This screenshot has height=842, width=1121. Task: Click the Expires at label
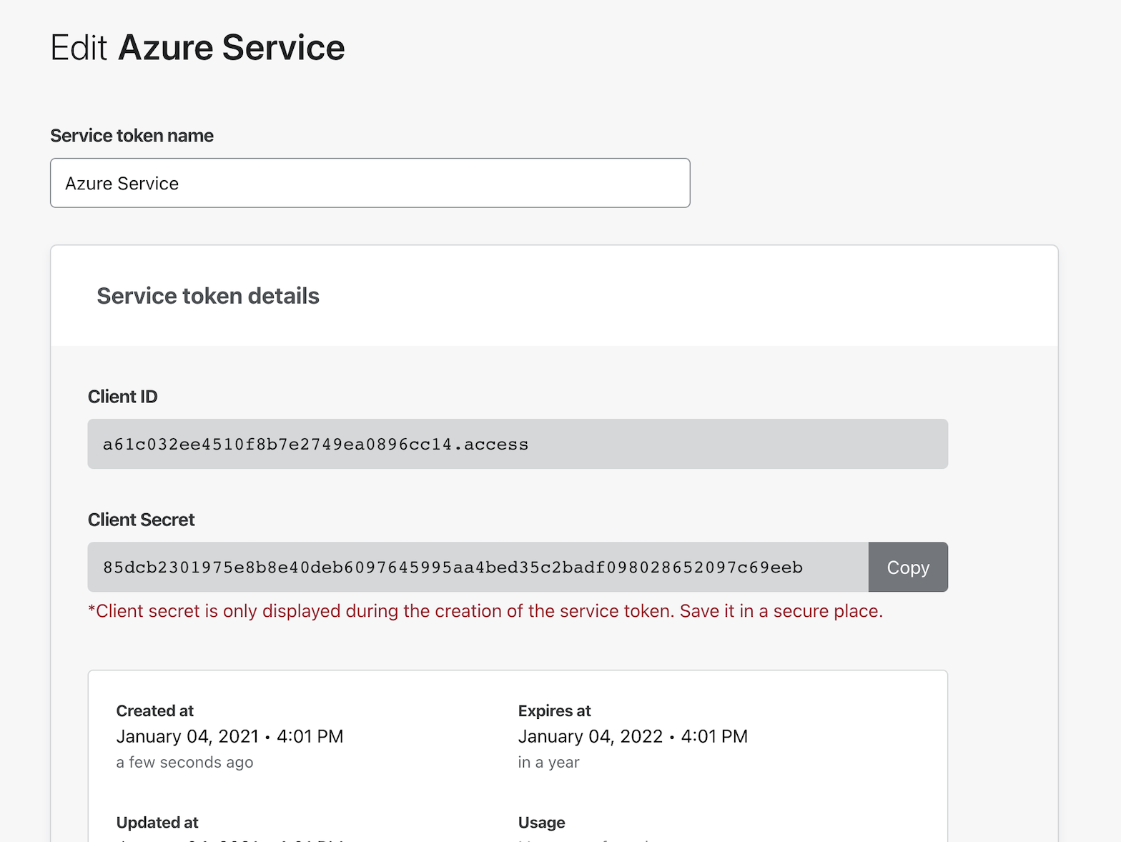554,710
